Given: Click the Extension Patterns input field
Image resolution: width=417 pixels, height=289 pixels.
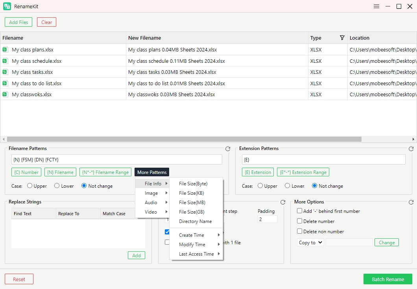Looking at the screenshot, I should tap(324, 159).
